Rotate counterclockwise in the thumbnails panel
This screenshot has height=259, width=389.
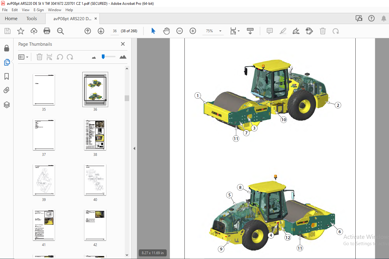[x=60, y=57]
